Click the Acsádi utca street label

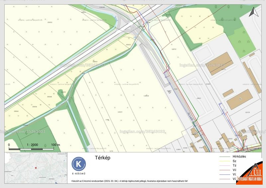pyautogui.click(x=192, y=119)
